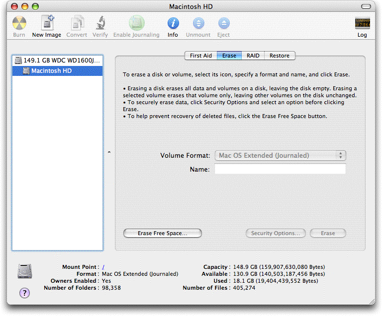
Task: Click the Number of Files value 405,274
Action: click(244, 288)
